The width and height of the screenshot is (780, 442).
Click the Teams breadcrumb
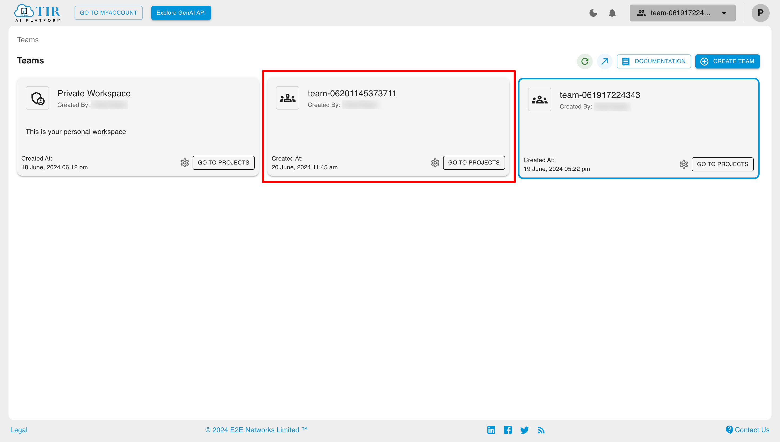click(28, 40)
